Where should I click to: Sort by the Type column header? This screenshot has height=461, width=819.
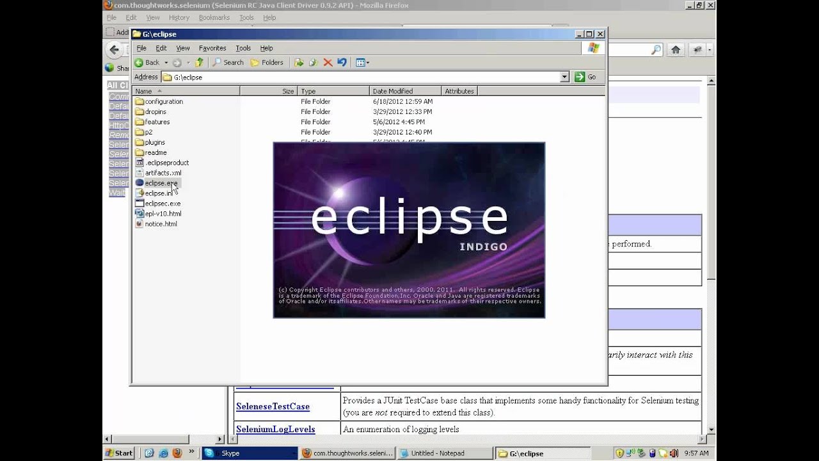333,91
